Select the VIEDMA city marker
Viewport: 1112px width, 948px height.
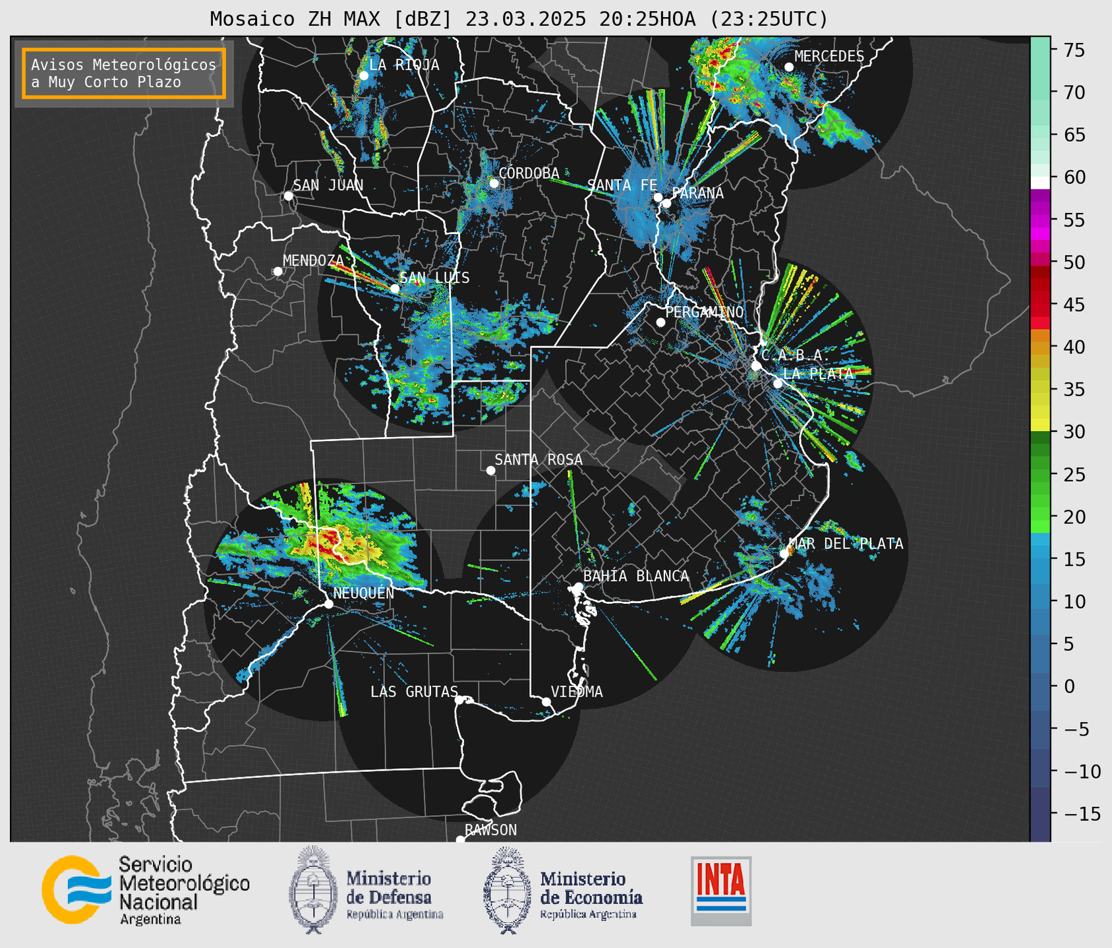(x=546, y=701)
